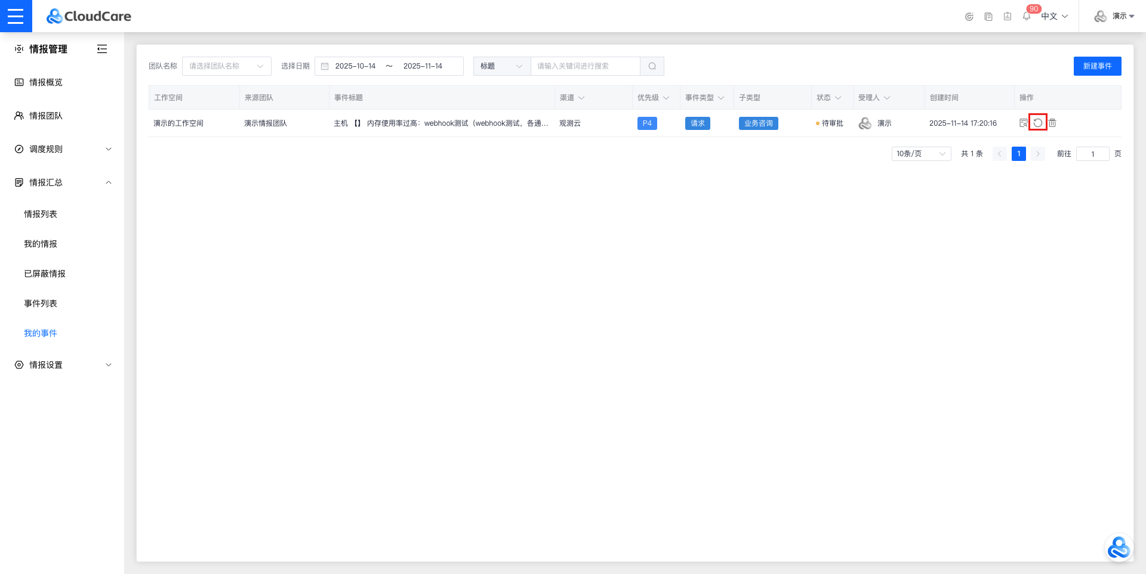Go to 情报列表 in the sidebar
Image resolution: width=1146 pixels, height=574 pixels.
41,214
